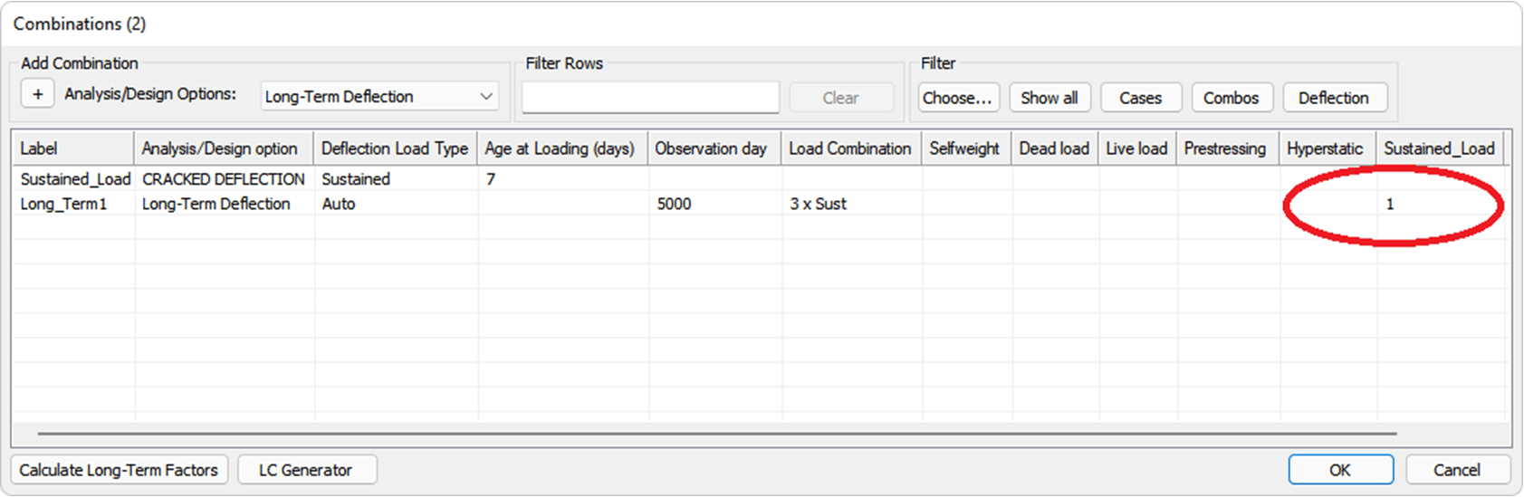Click the Deflection Load Type column header

395,148
